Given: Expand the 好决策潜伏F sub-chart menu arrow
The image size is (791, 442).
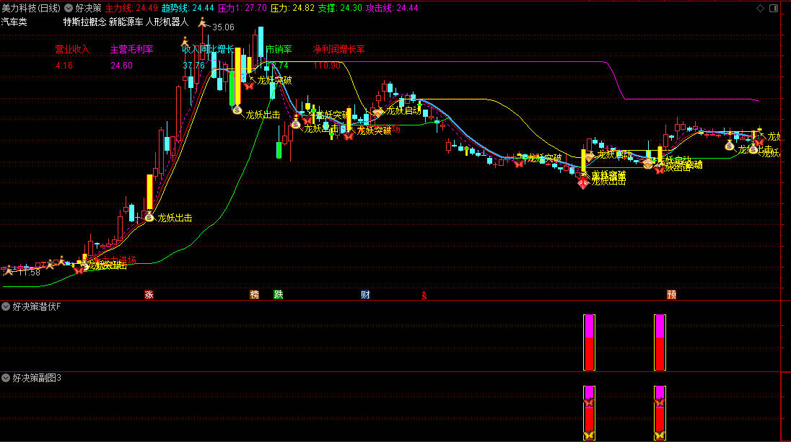Looking at the screenshot, I should click(x=6, y=306).
